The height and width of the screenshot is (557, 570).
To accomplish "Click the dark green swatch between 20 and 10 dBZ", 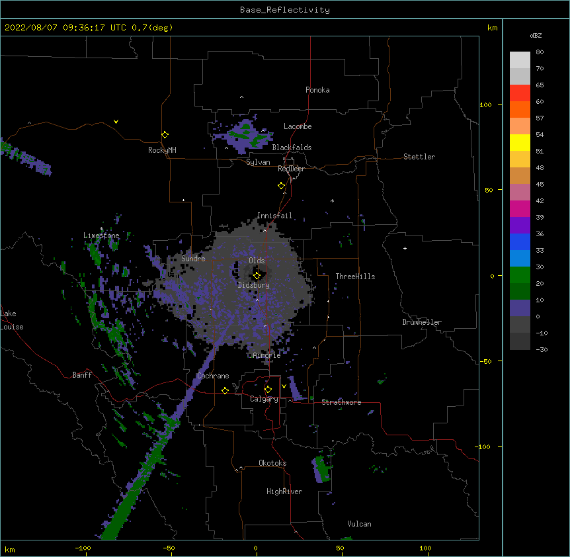I will [x=520, y=292].
